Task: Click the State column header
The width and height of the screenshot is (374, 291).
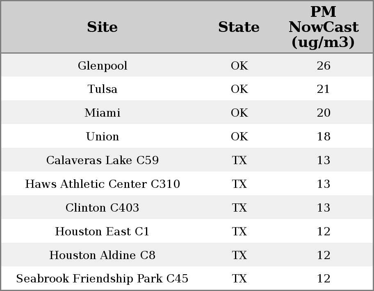Action: pos(239,27)
